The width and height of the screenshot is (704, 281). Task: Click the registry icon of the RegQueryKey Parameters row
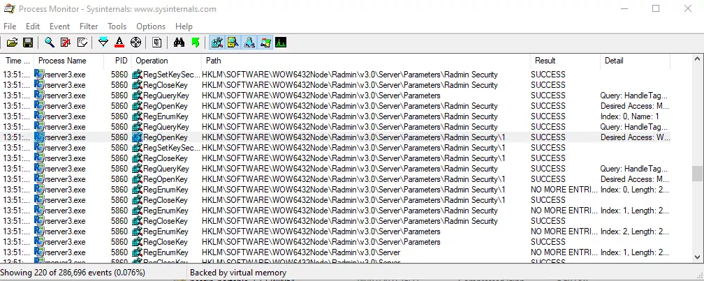[x=137, y=96]
